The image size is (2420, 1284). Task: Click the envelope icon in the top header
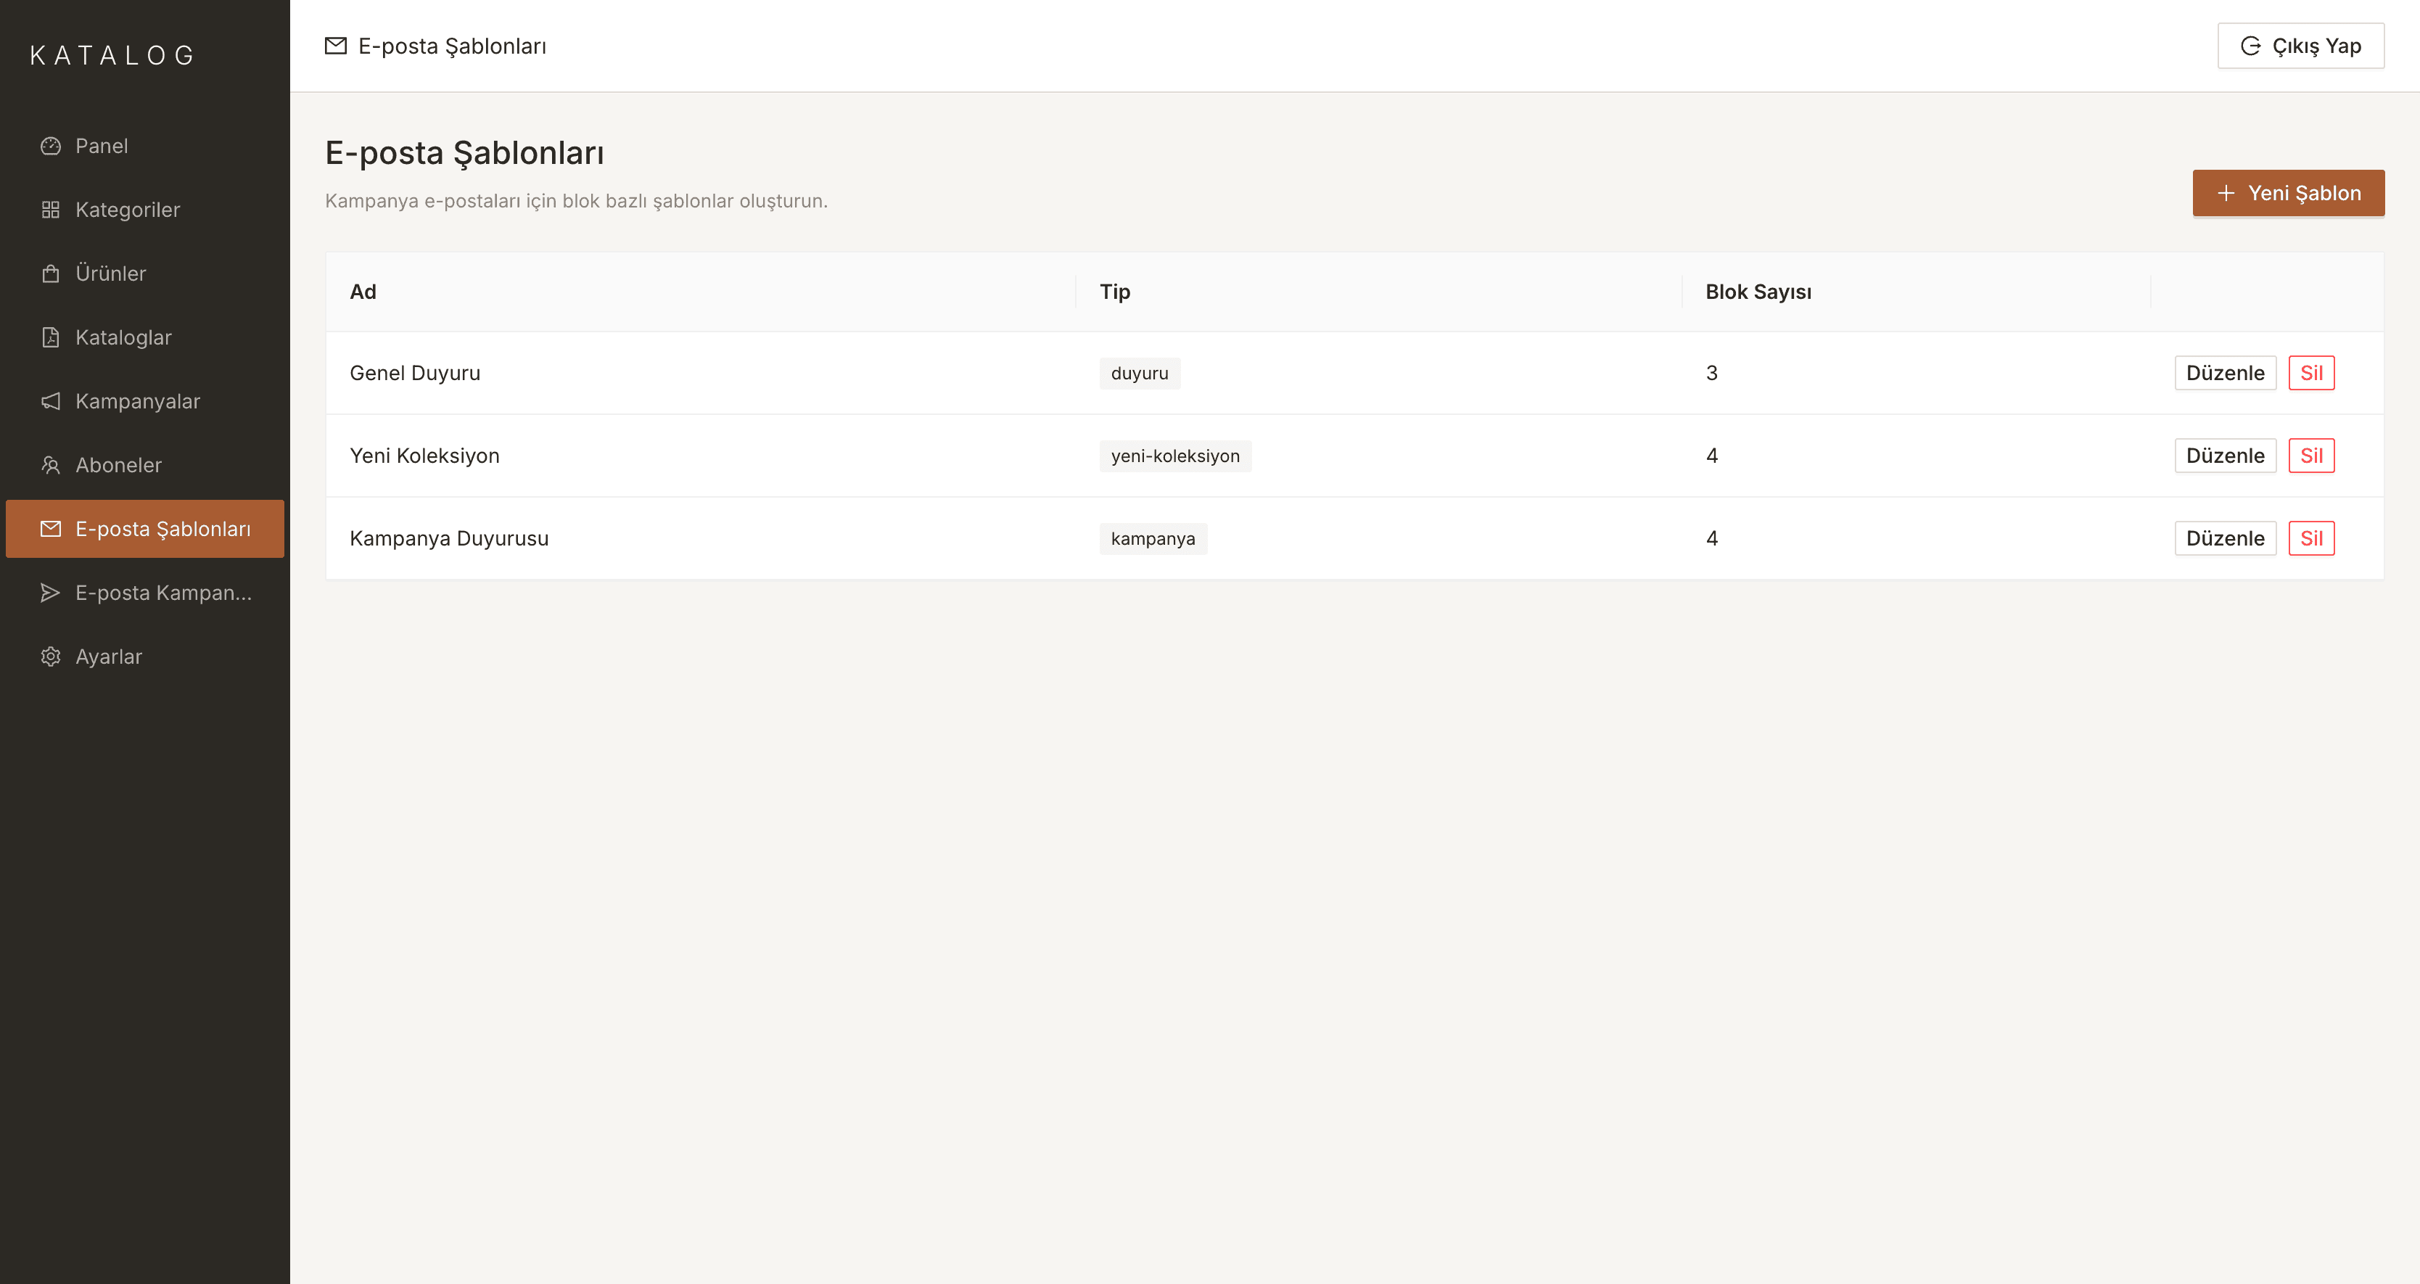335,46
